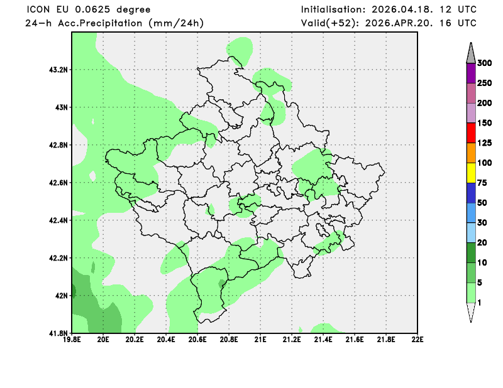Click the legend value label 75
Image resolution: width=503 pixels, height=388 pixels.
(482, 183)
